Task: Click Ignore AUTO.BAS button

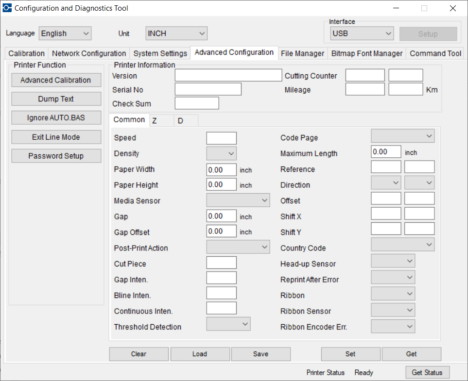Action: tap(56, 118)
